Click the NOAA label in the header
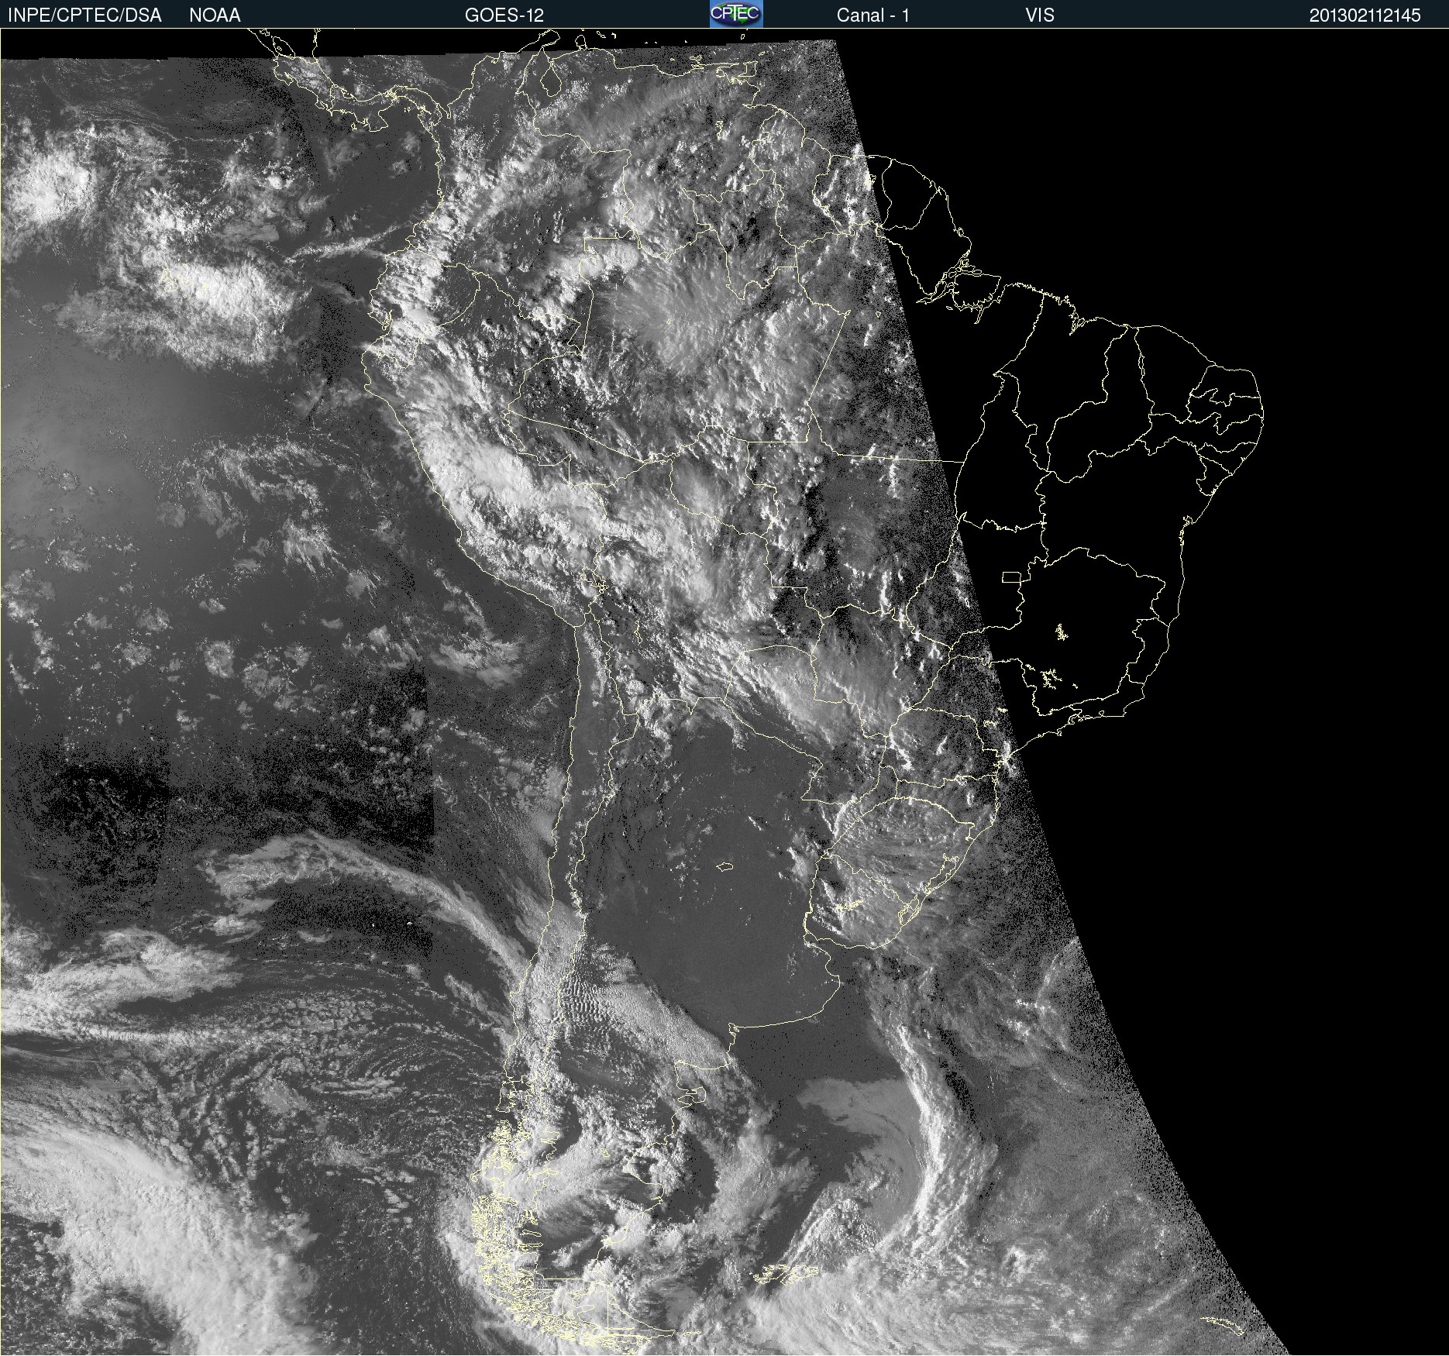Viewport: 1449px width, 1356px height. coord(215,15)
